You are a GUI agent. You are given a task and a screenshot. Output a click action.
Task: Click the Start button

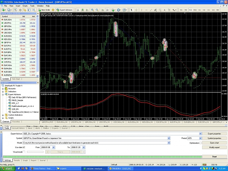point(215,156)
